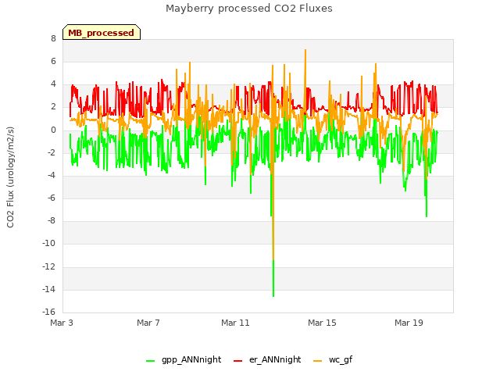Click the y-axis value -6
The width and height of the screenshot is (500, 375).
52,198
